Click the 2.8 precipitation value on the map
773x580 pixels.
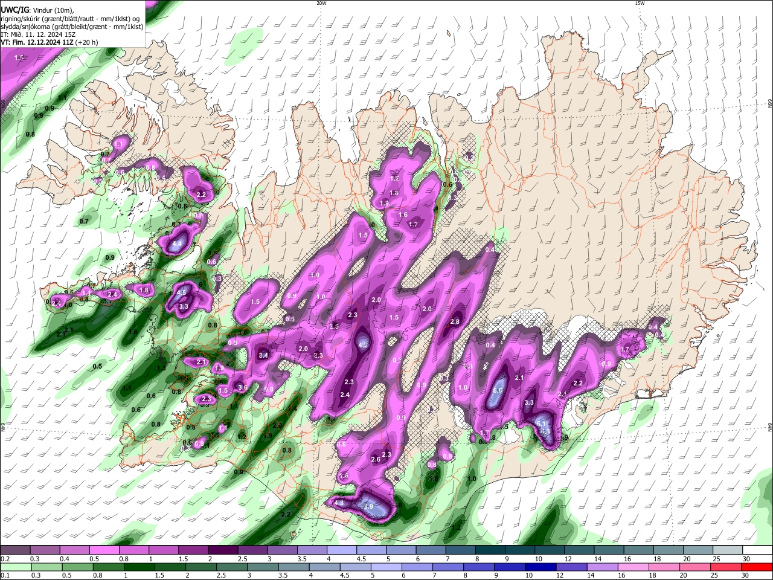click(x=455, y=322)
